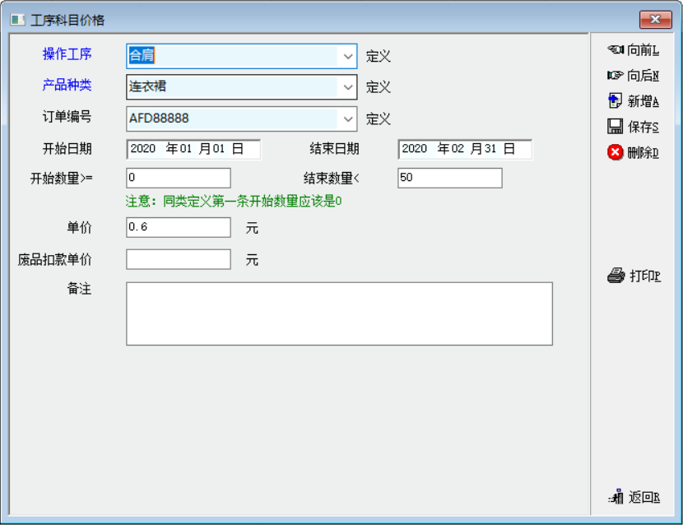Click 定义 next to 操作工序

click(378, 57)
